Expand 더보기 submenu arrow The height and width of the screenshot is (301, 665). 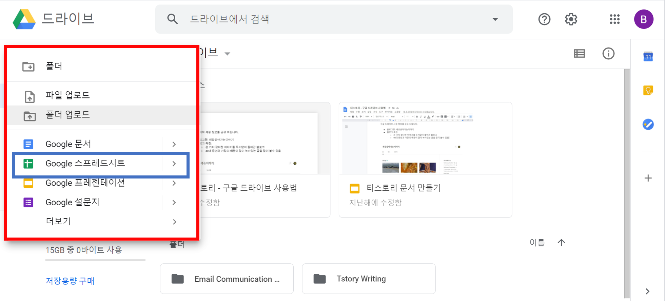click(x=174, y=222)
